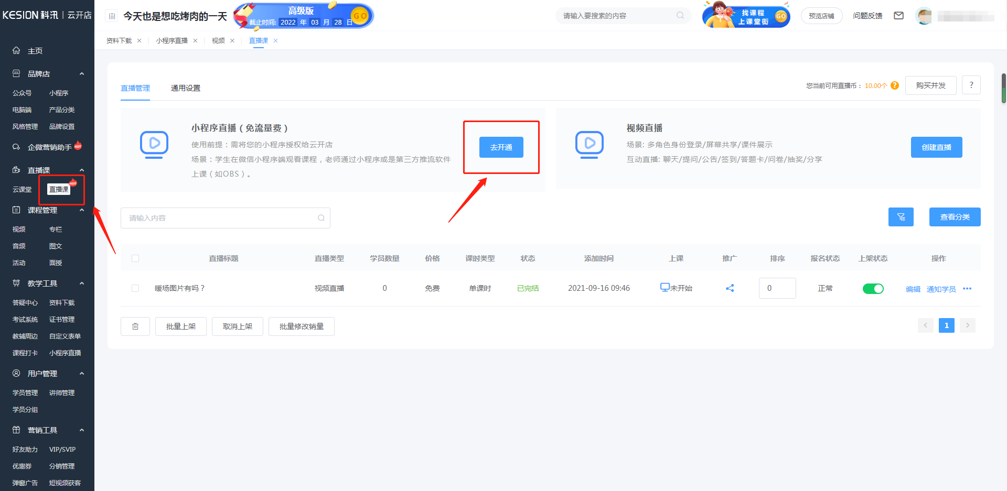Click the 教学工具 icon in sidebar
1007x491 pixels.
coord(16,283)
